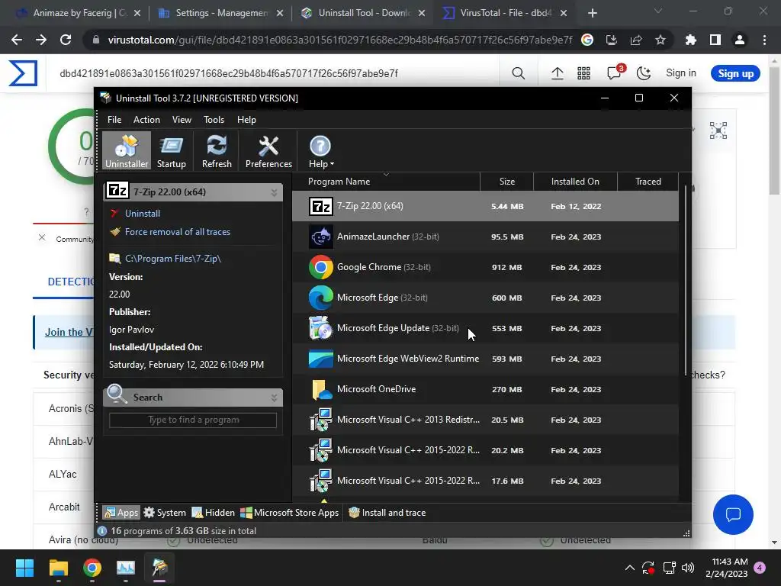The height and width of the screenshot is (586, 781).
Task: Open the Help menu in menu bar
Action: (246, 120)
